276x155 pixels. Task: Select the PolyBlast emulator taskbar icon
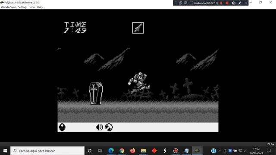[x=197, y=151]
